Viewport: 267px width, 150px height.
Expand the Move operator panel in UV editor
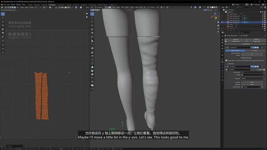15,146
